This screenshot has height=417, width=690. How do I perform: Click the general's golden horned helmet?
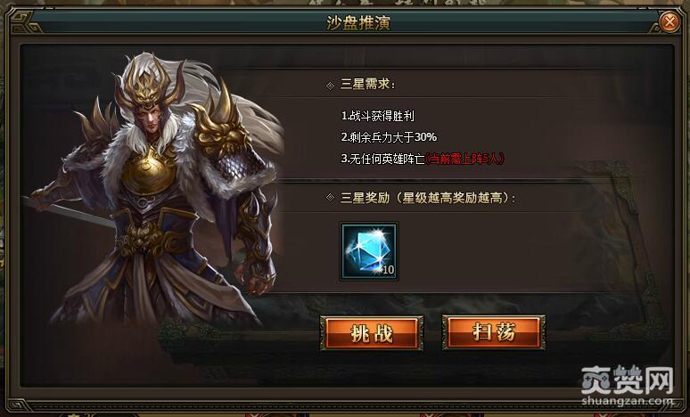coord(147,81)
